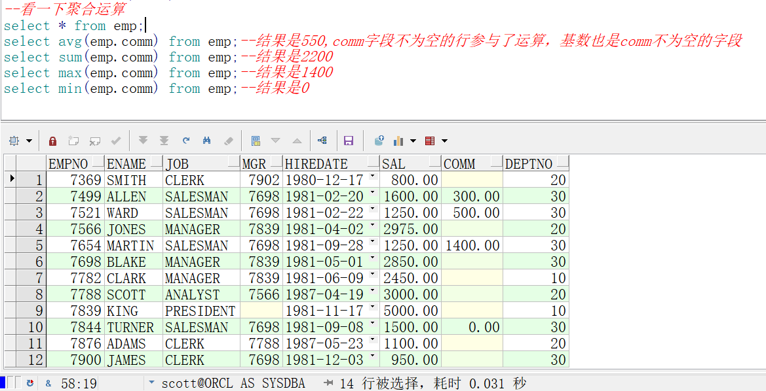This screenshot has width=766, height=391.
Task: Select the COMM column header
Action: [459, 163]
